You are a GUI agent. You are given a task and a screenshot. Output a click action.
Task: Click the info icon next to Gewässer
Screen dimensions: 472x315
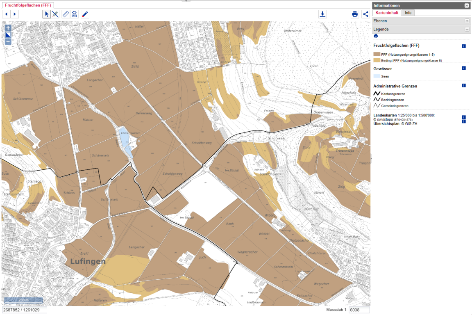463,68
